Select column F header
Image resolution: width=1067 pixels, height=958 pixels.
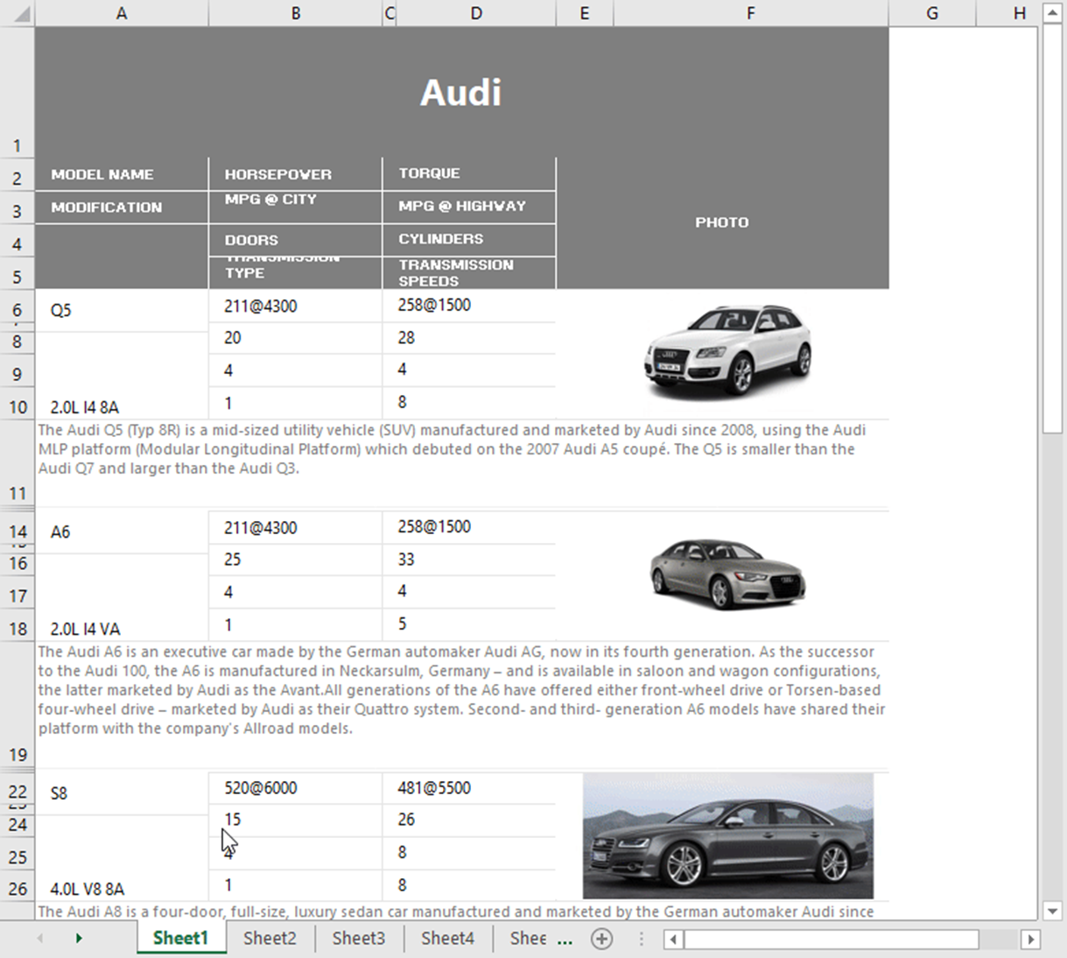tap(751, 13)
